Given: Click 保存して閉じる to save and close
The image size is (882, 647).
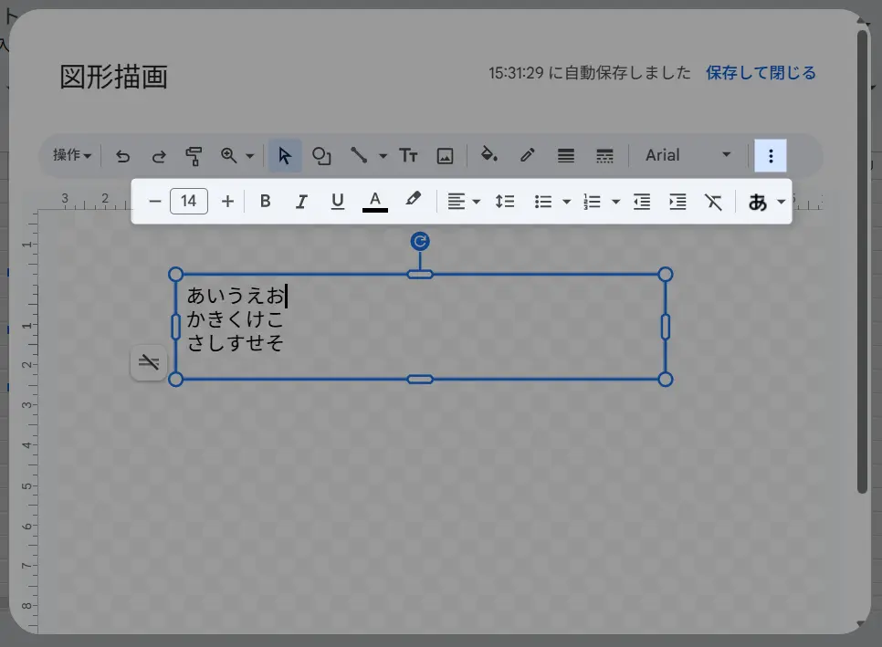Looking at the screenshot, I should point(761,73).
